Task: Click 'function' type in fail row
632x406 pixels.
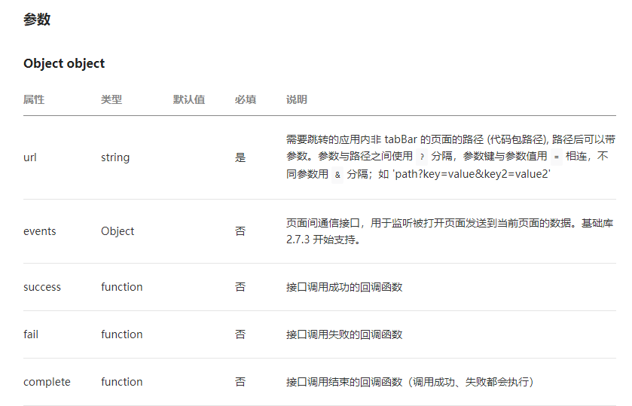Action: [122, 334]
